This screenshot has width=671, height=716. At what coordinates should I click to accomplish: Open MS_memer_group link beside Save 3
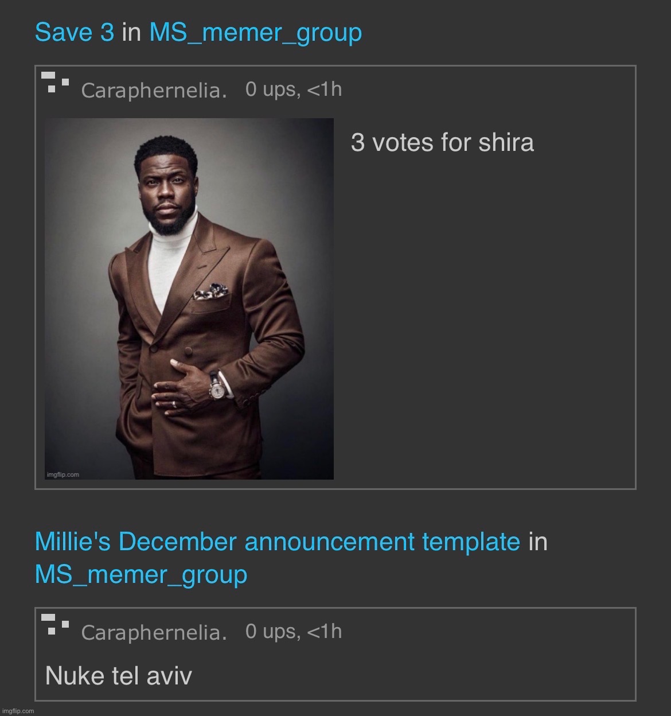pos(255,33)
